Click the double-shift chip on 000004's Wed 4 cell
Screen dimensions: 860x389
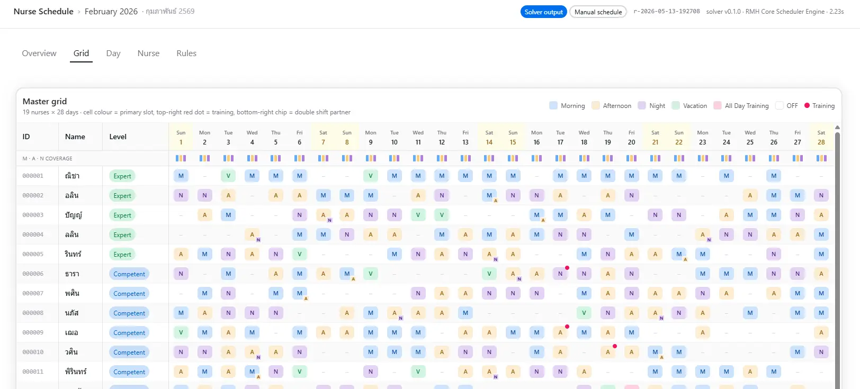click(x=258, y=240)
